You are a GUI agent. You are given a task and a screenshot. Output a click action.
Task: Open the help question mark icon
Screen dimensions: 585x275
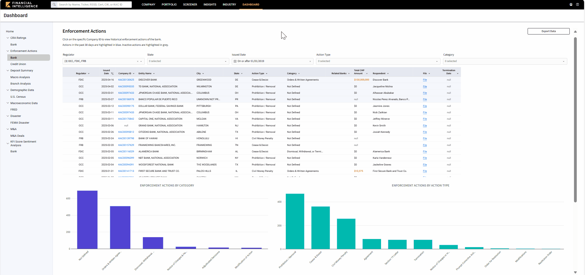(577, 5)
